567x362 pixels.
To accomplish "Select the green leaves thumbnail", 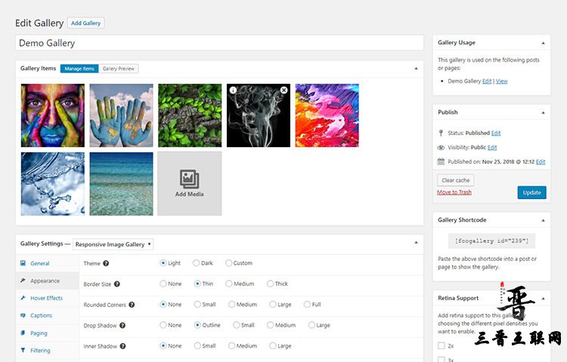I will pyautogui.click(x=190, y=115).
